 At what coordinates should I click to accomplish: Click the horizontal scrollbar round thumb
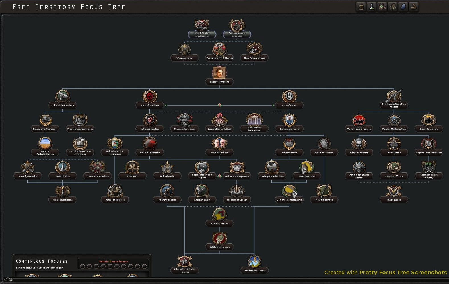11,279
